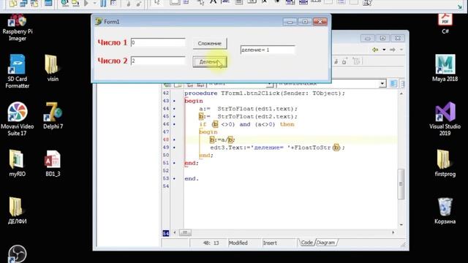Image resolution: width=468 pixels, height=263 pixels.
Task: Open the Raspberry Pi Imager desktop shortcut
Action: pyautogui.click(x=18, y=28)
